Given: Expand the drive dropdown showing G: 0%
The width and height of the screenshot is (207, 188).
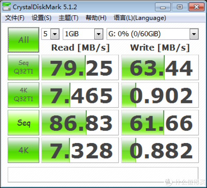Looking at the screenshot, I should [194, 34].
